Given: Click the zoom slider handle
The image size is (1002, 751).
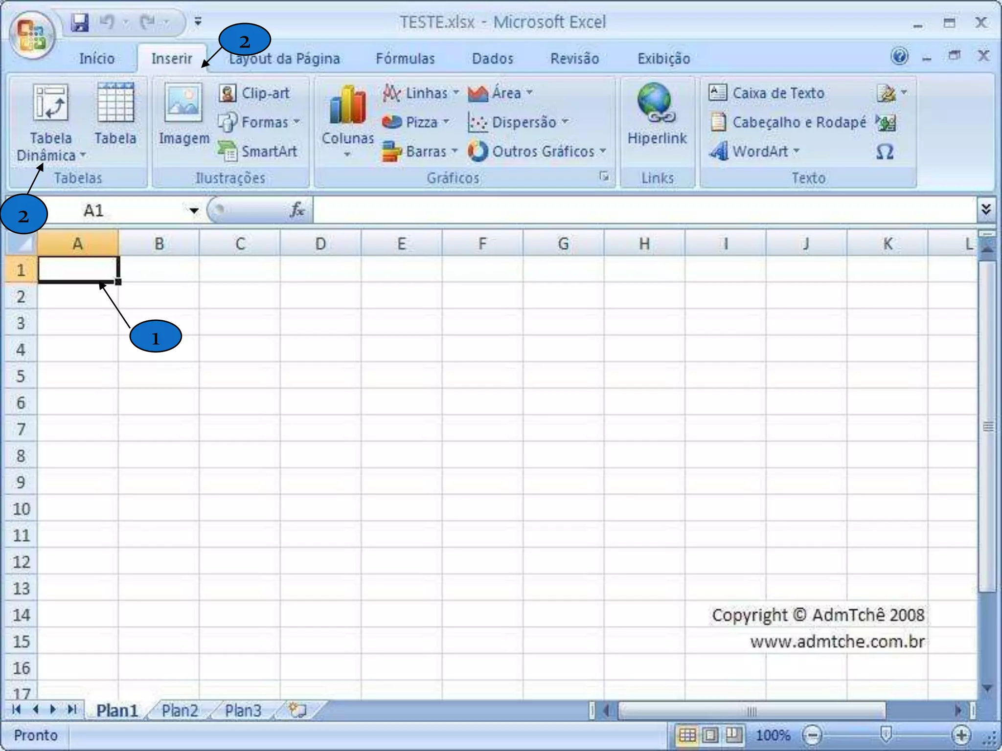Looking at the screenshot, I should click(x=886, y=733).
